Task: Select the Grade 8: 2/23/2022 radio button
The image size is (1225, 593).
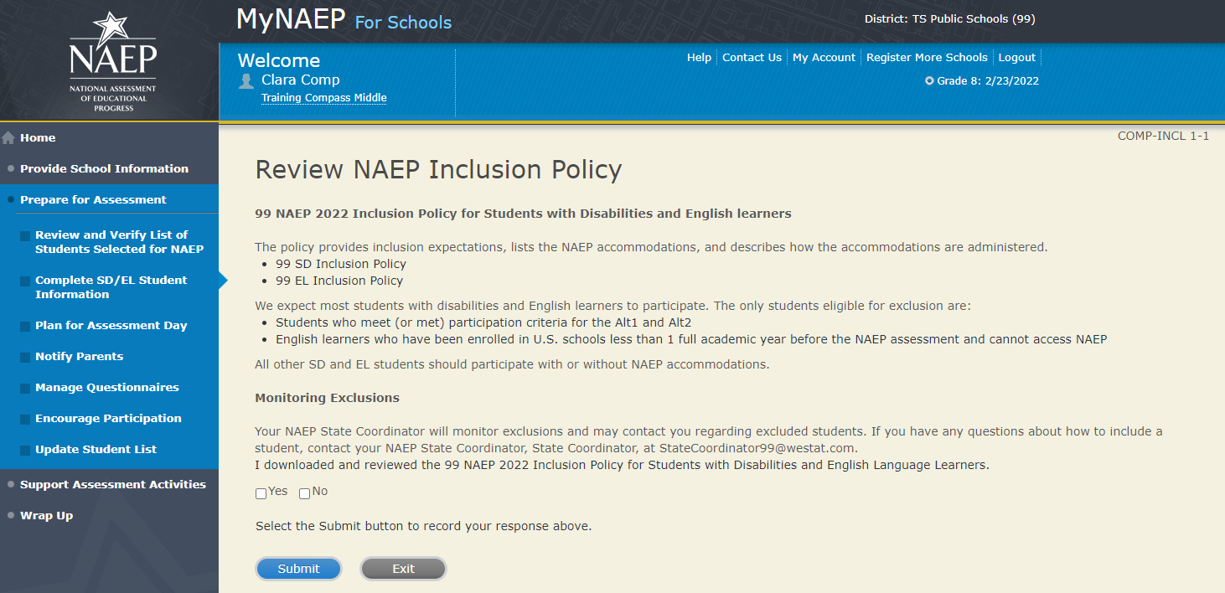Action: click(x=929, y=81)
